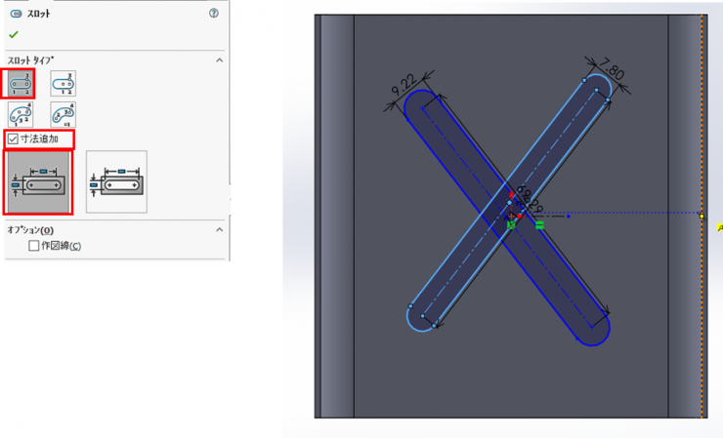The image size is (723, 438).
Task: Click the yellow point on right edge
Action: (702, 215)
